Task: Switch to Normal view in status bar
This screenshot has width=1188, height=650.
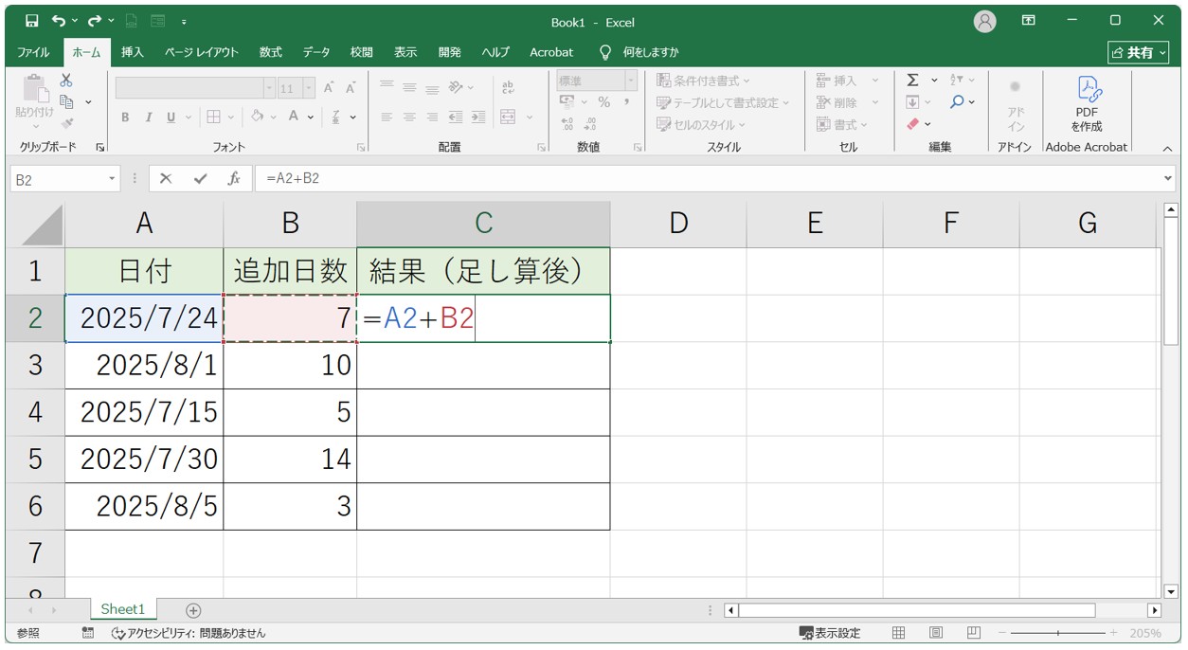Action: [899, 633]
